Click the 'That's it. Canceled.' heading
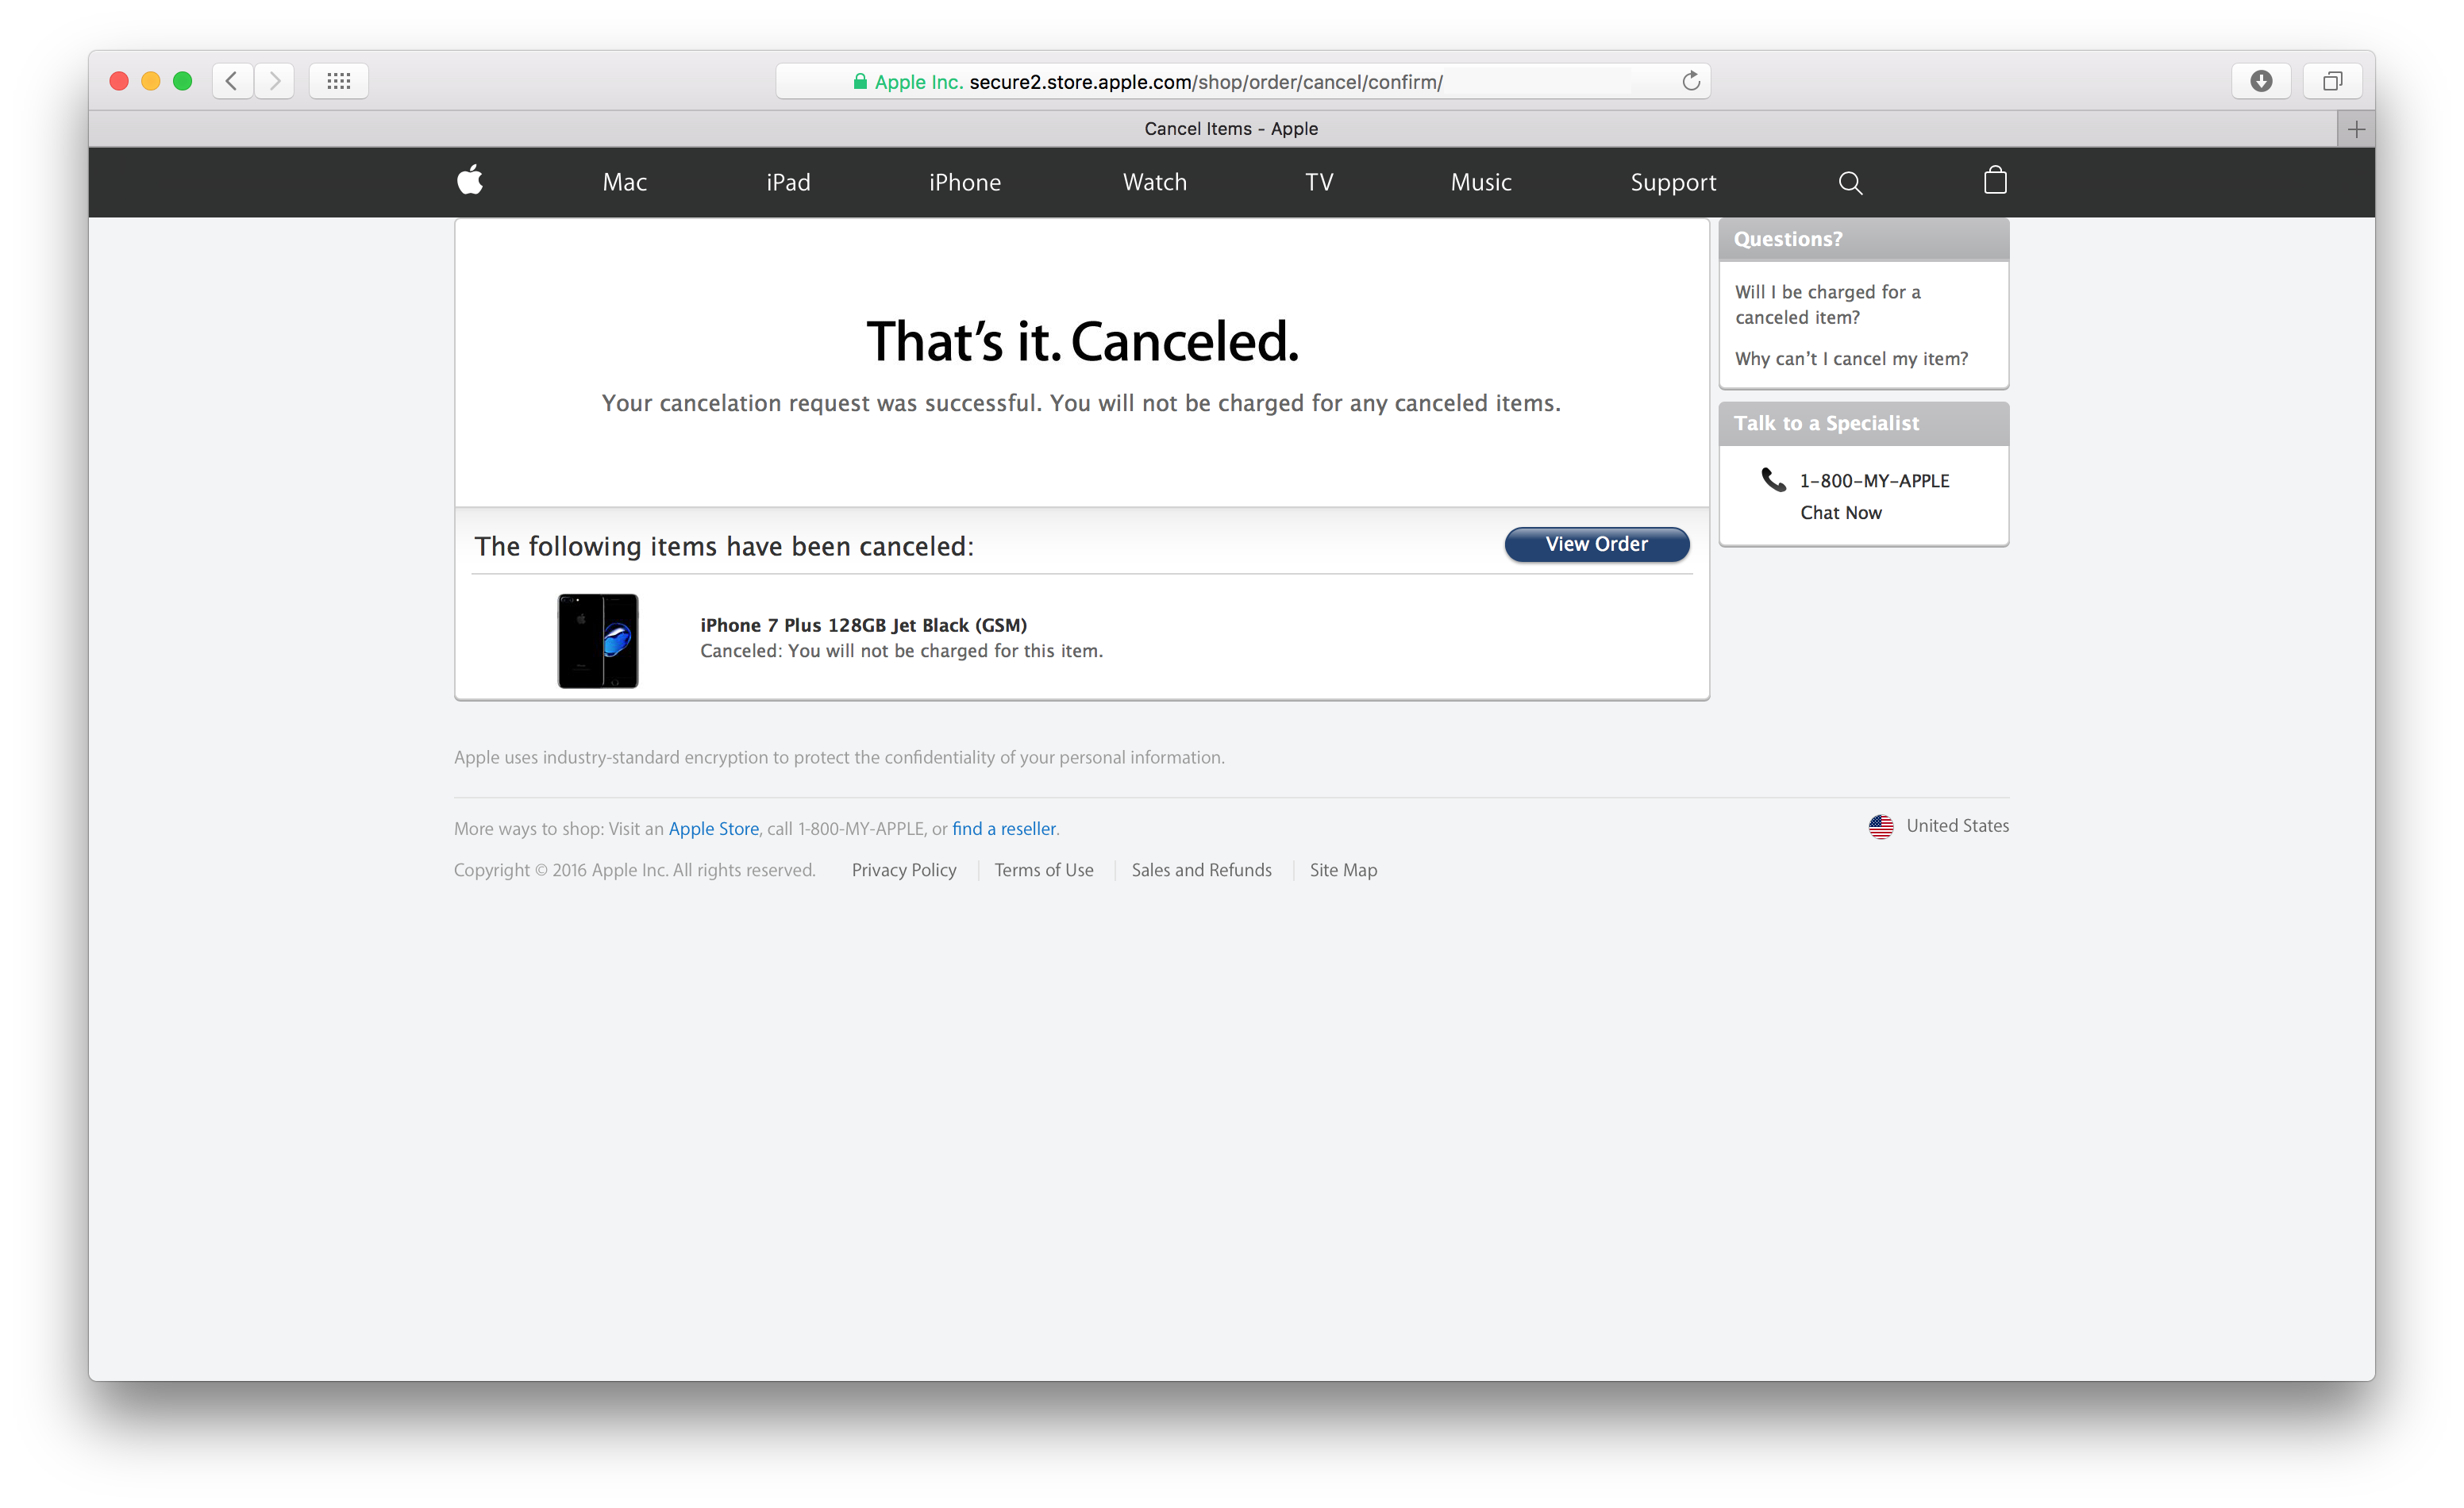The image size is (2464, 1508). point(1082,341)
